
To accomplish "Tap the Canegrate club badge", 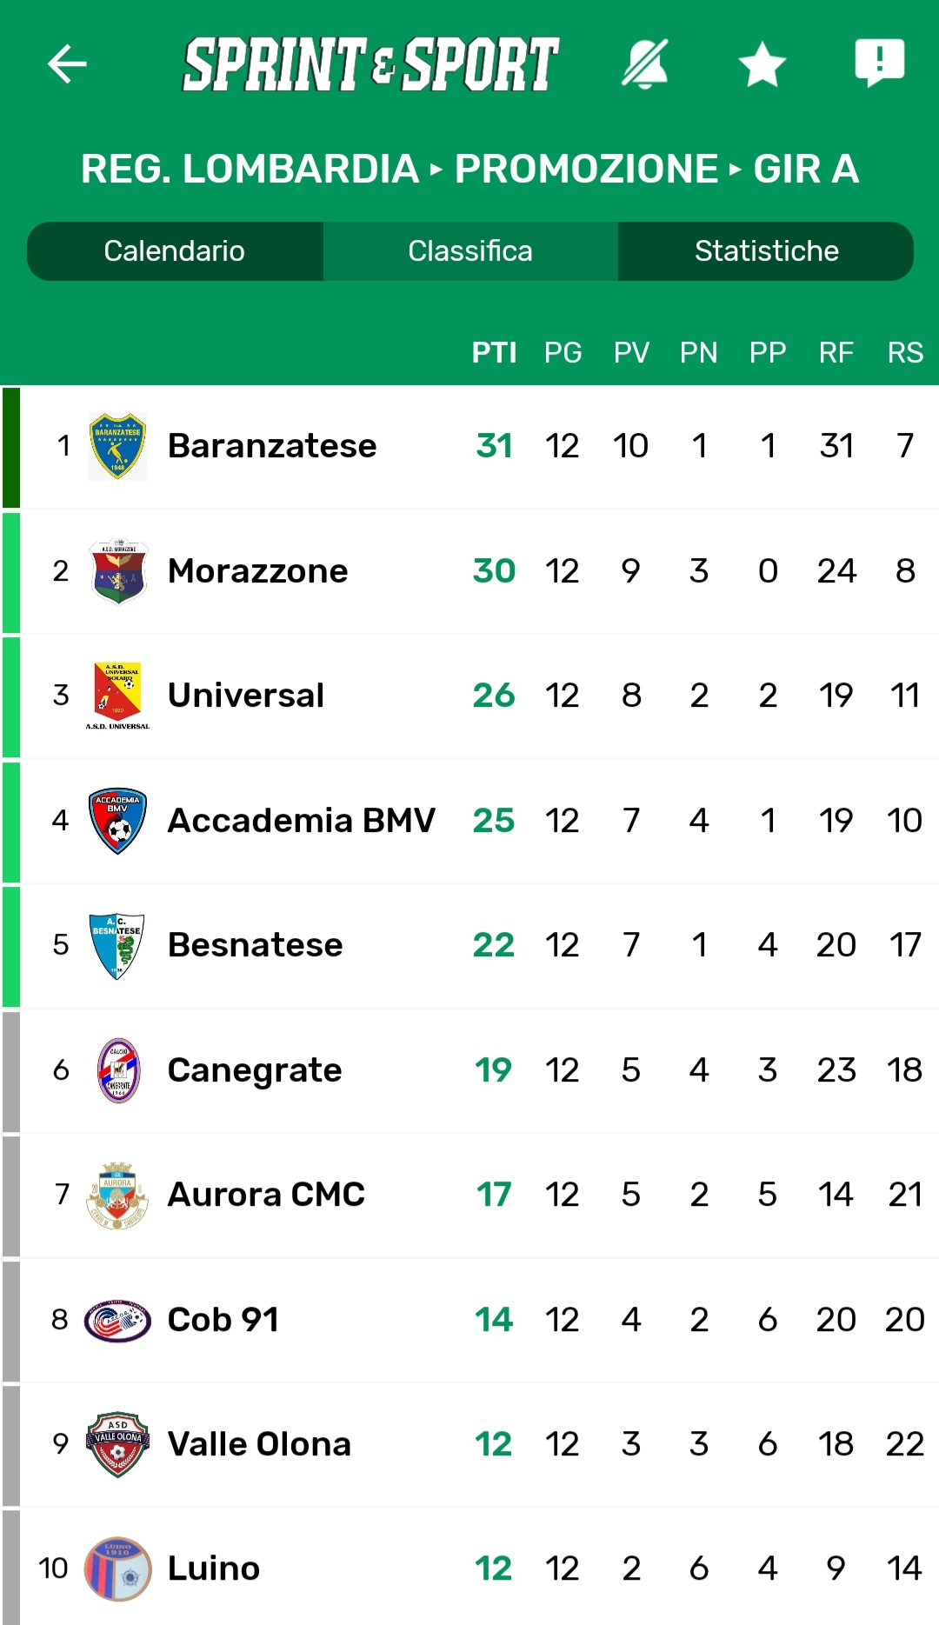I will click(x=118, y=1070).
